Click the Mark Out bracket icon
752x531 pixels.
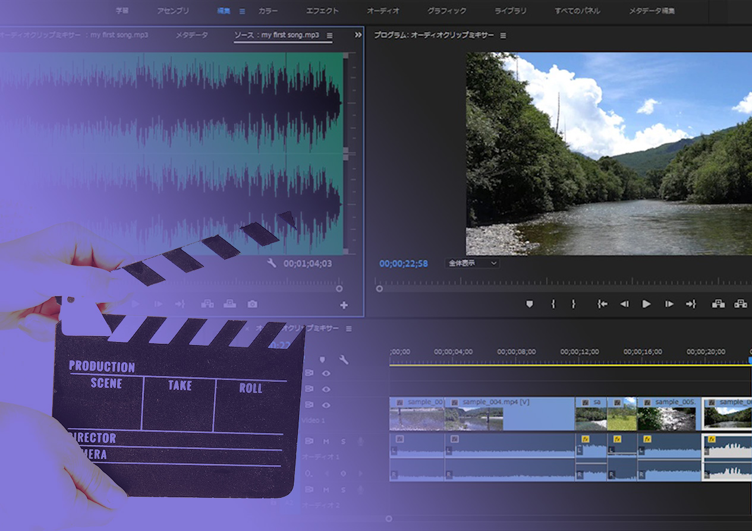click(x=573, y=304)
